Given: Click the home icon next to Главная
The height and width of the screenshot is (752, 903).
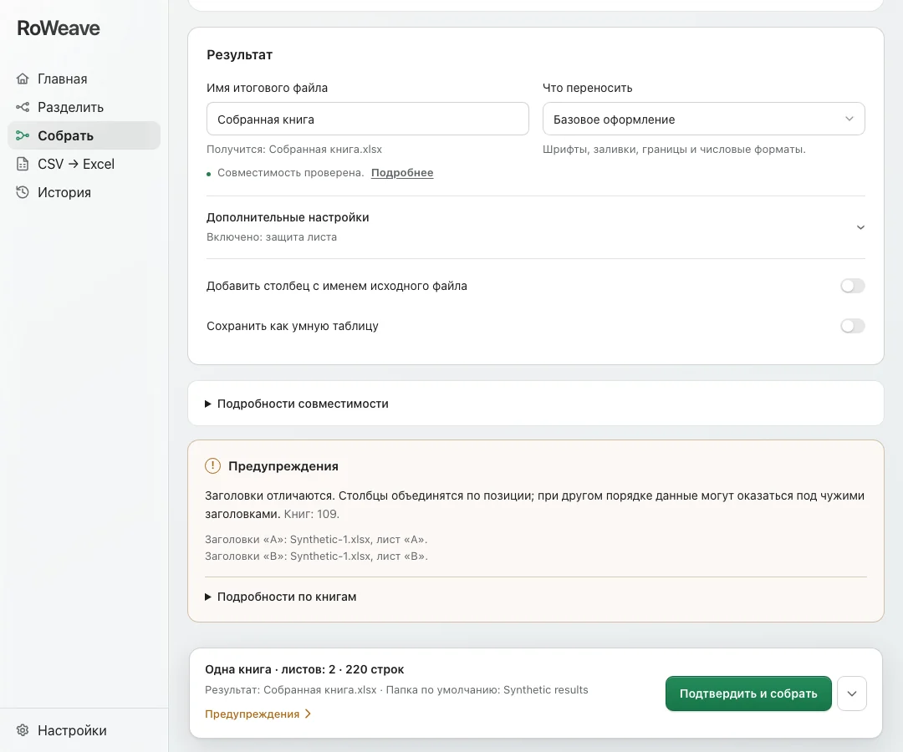Looking at the screenshot, I should click(x=23, y=79).
